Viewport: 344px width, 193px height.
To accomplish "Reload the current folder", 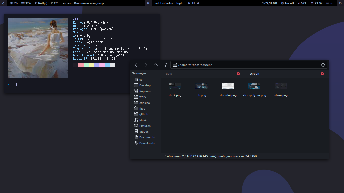I will [323, 65].
